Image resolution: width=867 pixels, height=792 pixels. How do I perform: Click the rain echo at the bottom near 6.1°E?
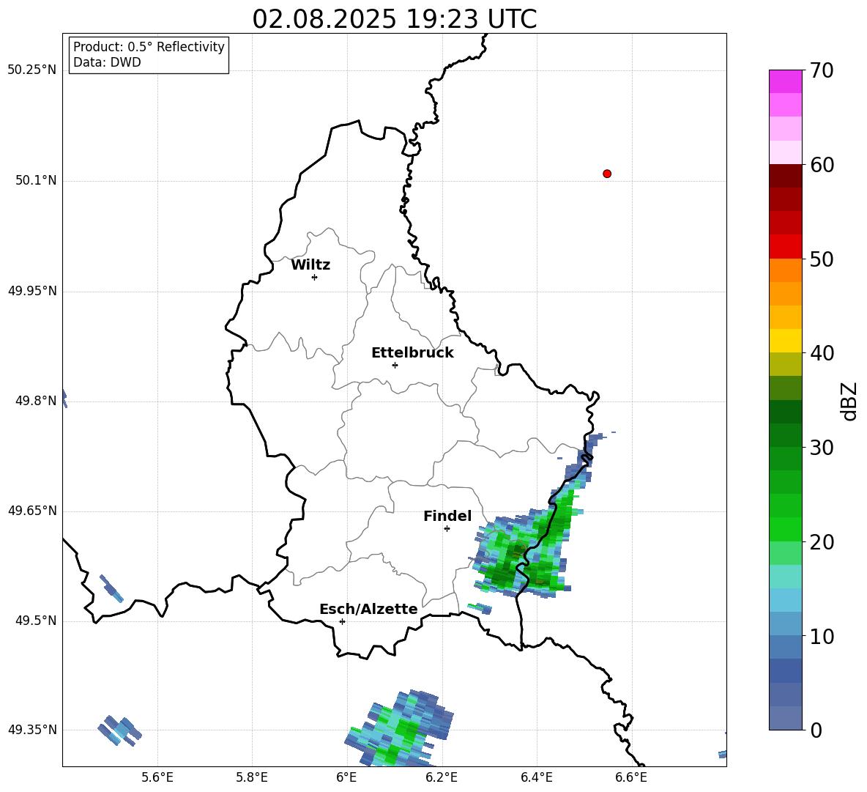pos(398,729)
